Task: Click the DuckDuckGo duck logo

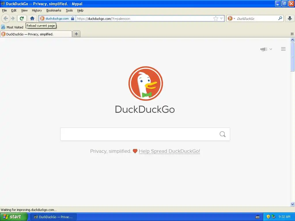Action: tap(145, 83)
